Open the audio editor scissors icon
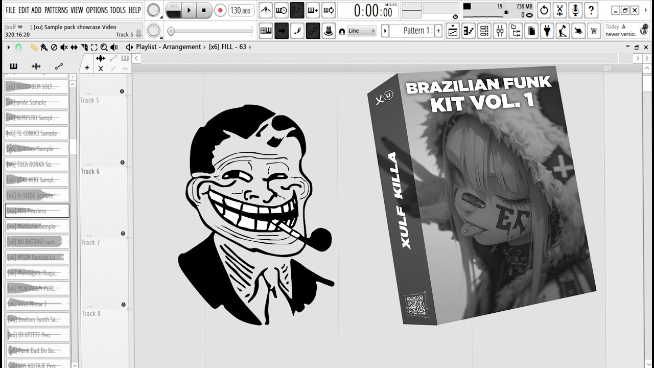This screenshot has width=654, height=368. pyautogui.click(x=560, y=10)
